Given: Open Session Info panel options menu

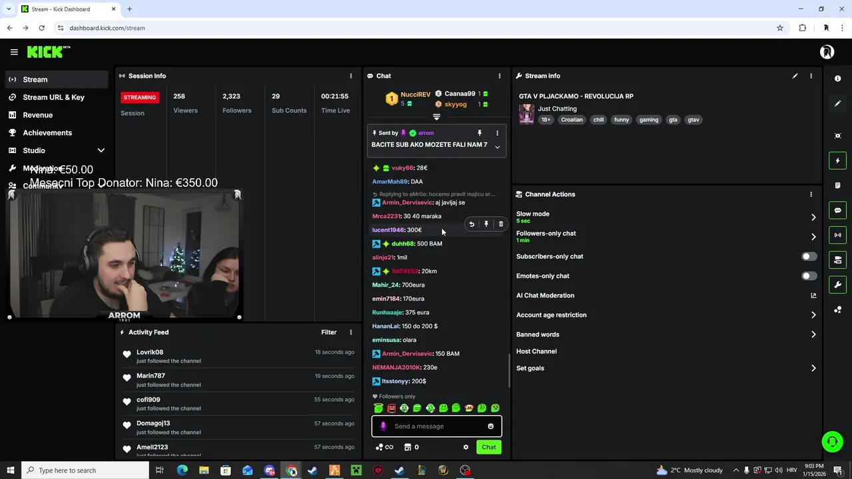Looking at the screenshot, I should coord(351,76).
